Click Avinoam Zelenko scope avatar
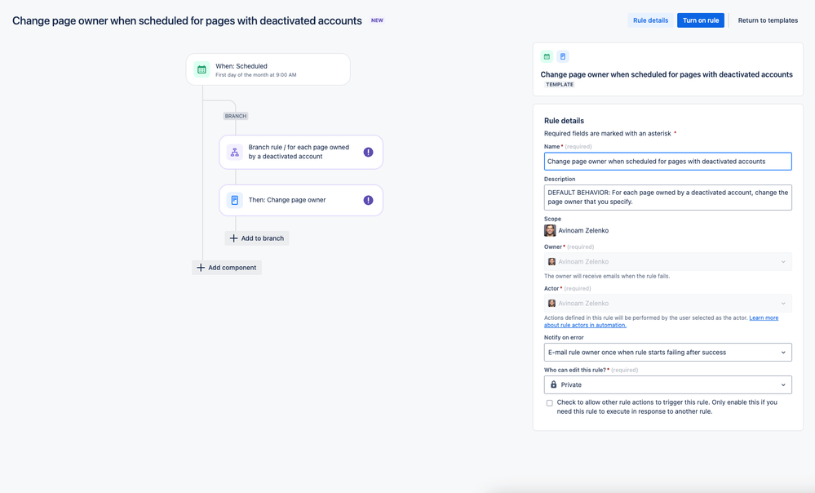The height and width of the screenshot is (493, 815). point(550,230)
